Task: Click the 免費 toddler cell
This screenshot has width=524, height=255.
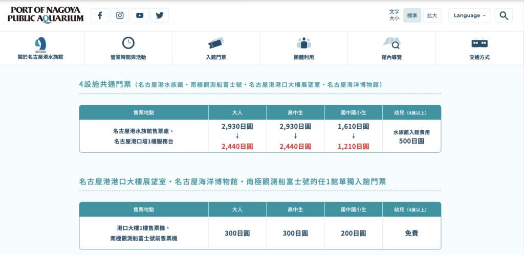Action: [x=411, y=234]
